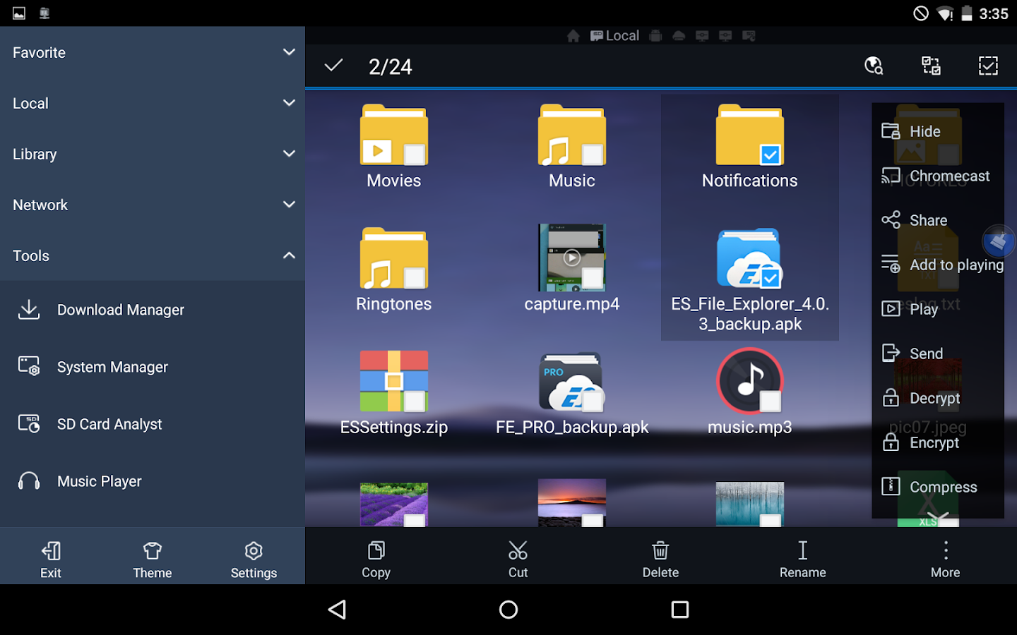Open SD Card Analyst tool
This screenshot has width=1017, height=635.
pyautogui.click(x=109, y=424)
